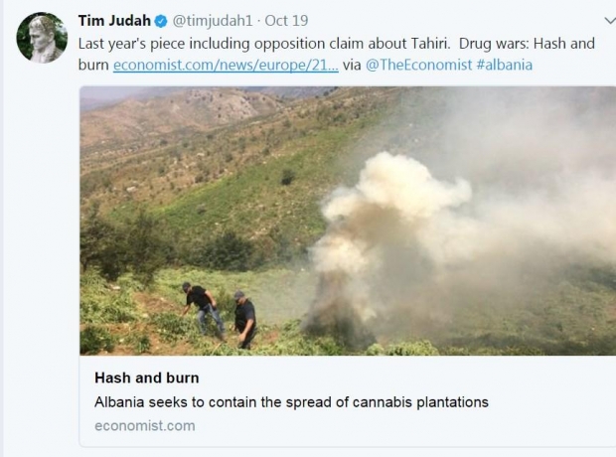Click the blue verified badge

tap(161, 21)
